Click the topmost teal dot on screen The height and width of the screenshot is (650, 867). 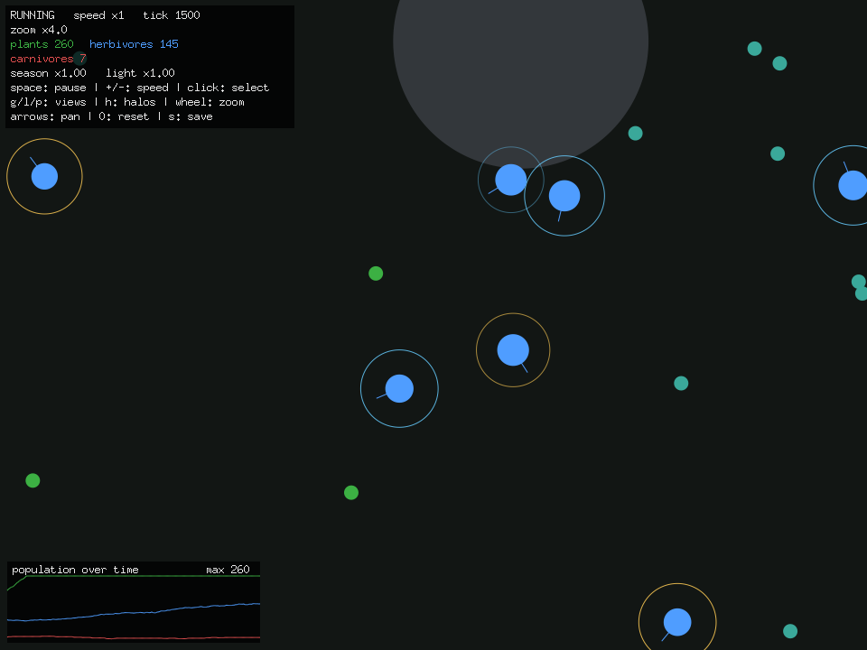click(755, 49)
